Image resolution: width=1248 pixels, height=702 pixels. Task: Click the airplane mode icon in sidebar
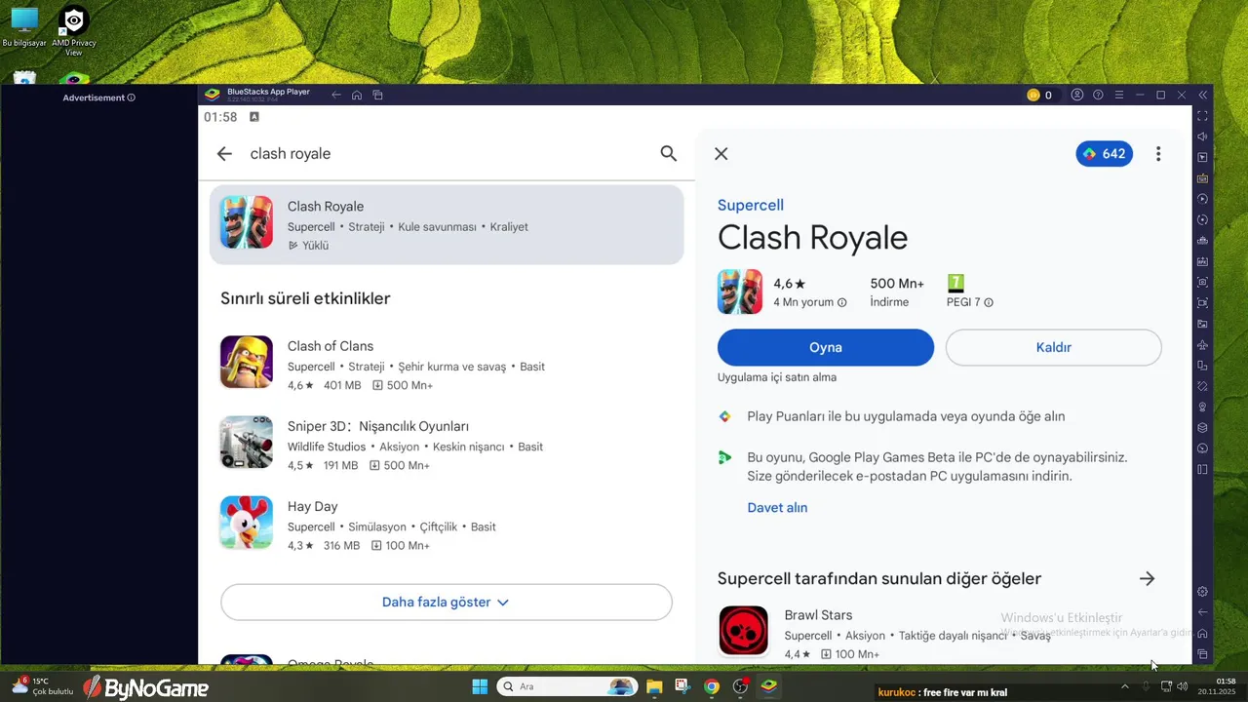pos(1202,345)
